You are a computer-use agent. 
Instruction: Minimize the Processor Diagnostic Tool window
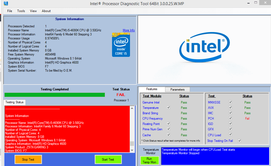(x=248, y=3)
